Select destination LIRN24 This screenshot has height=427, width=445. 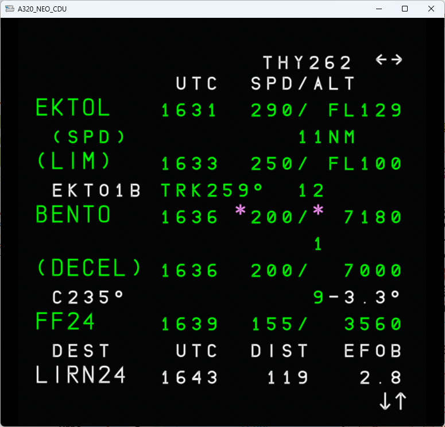pyautogui.click(x=80, y=375)
